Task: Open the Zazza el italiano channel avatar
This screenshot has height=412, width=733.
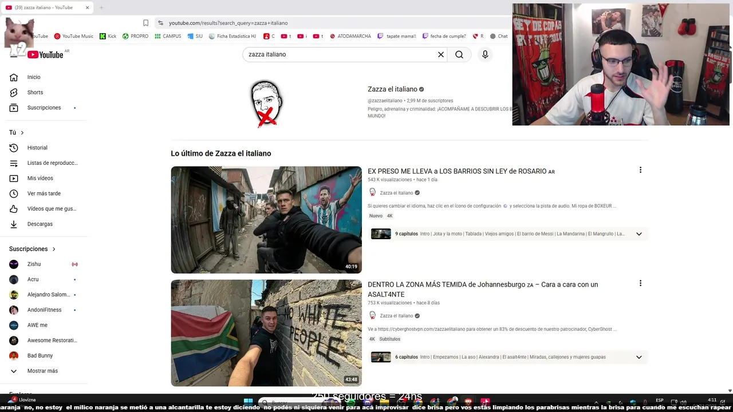Action: pos(266,104)
